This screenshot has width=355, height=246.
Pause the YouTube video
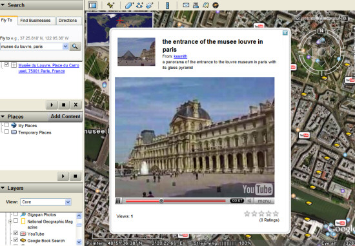[x=118, y=201]
